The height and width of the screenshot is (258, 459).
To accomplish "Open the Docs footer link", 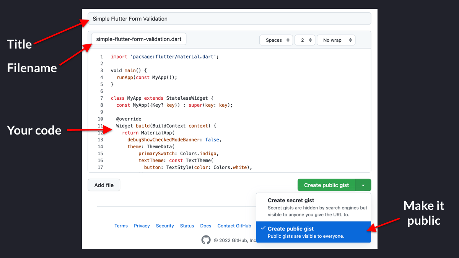I will (x=206, y=226).
